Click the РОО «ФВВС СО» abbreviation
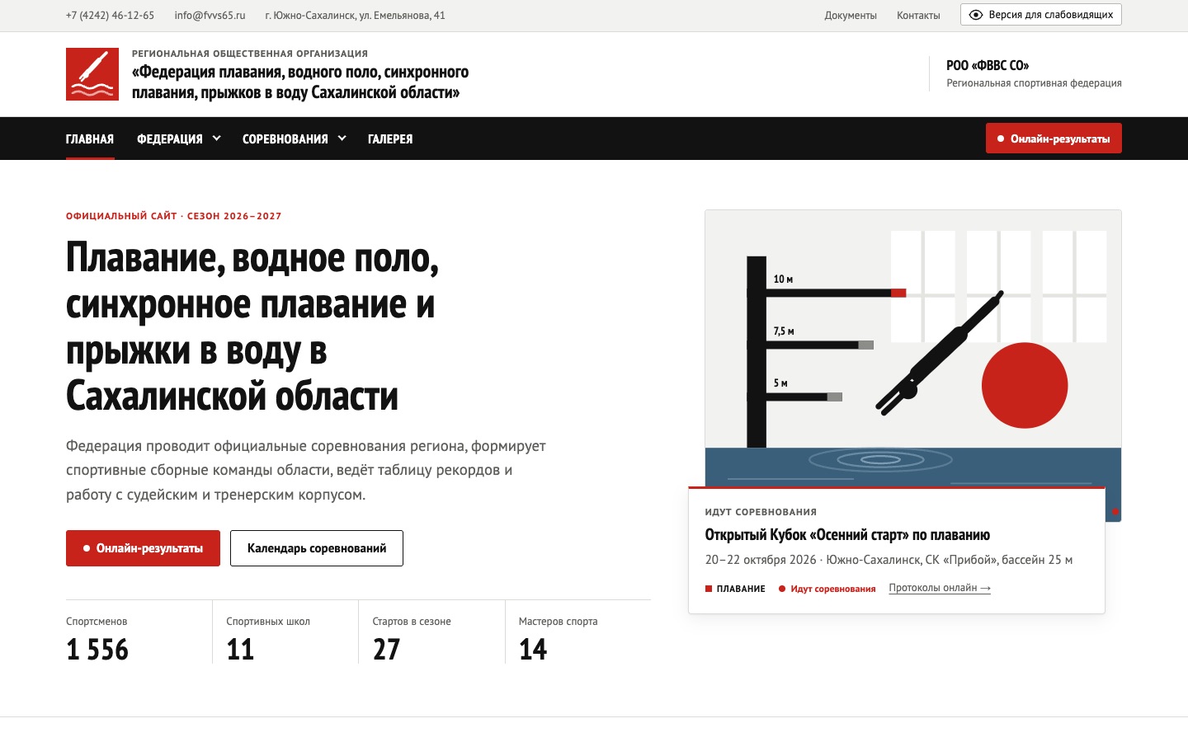This screenshot has height=742, width=1188. [988, 65]
